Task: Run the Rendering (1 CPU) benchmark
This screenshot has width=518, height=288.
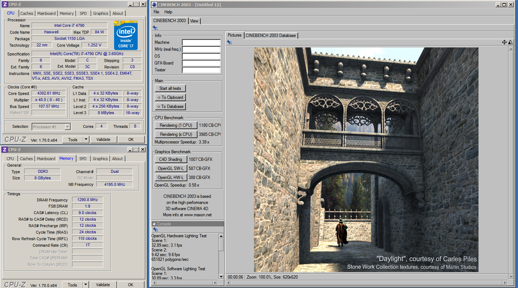Action: pos(176,125)
